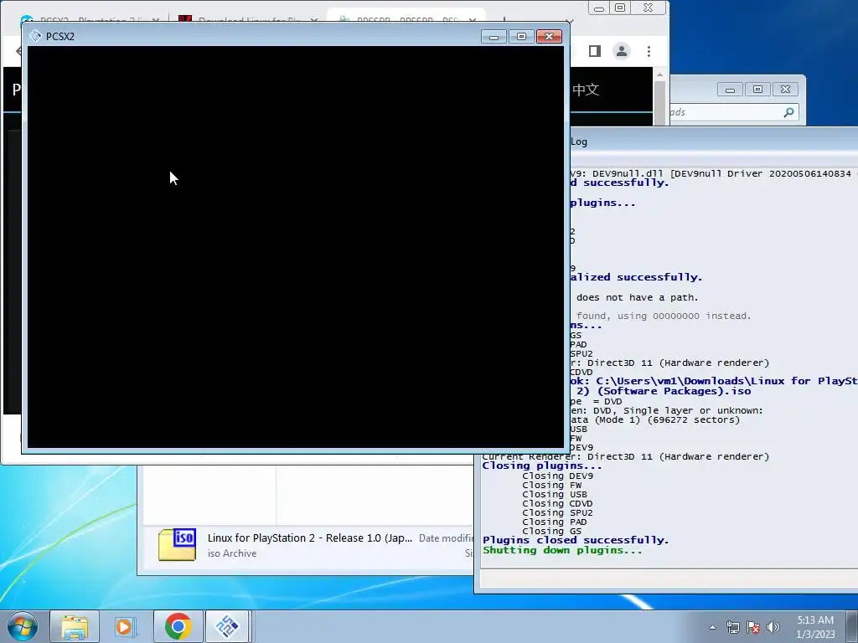The width and height of the screenshot is (858, 643).
Task: Click the search magnifier in Explorer window
Action: [x=788, y=112]
